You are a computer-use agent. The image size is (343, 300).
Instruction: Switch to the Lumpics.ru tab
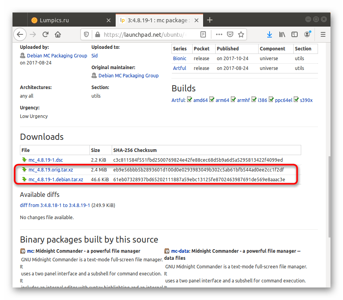[x=67, y=20]
